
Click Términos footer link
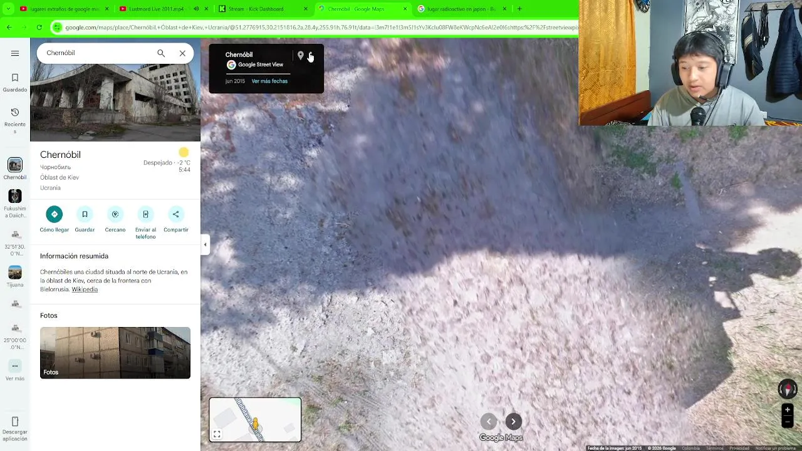click(714, 448)
